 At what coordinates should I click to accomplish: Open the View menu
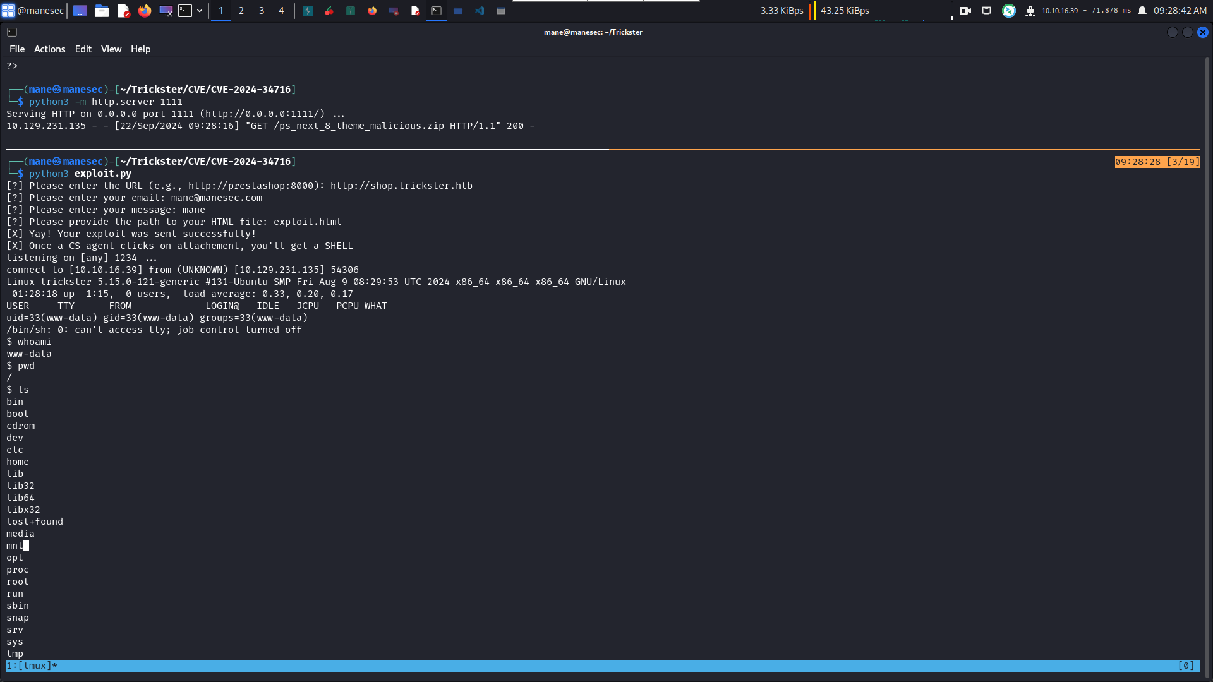click(x=111, y=49)
